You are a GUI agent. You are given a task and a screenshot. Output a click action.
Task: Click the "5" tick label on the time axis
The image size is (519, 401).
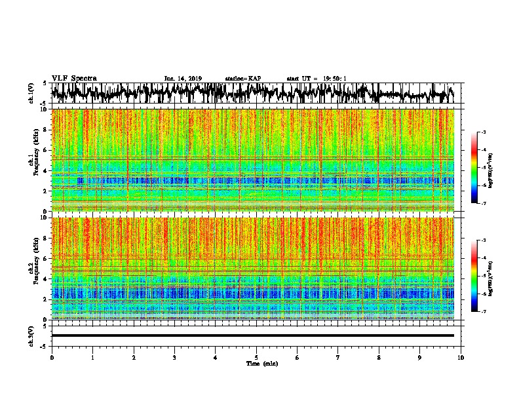click(x=256, y=358)
